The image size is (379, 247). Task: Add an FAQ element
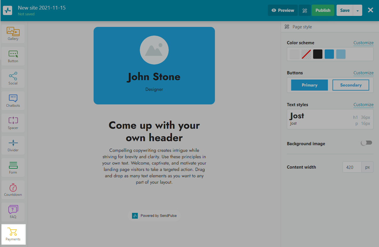[x=13, y=212]
